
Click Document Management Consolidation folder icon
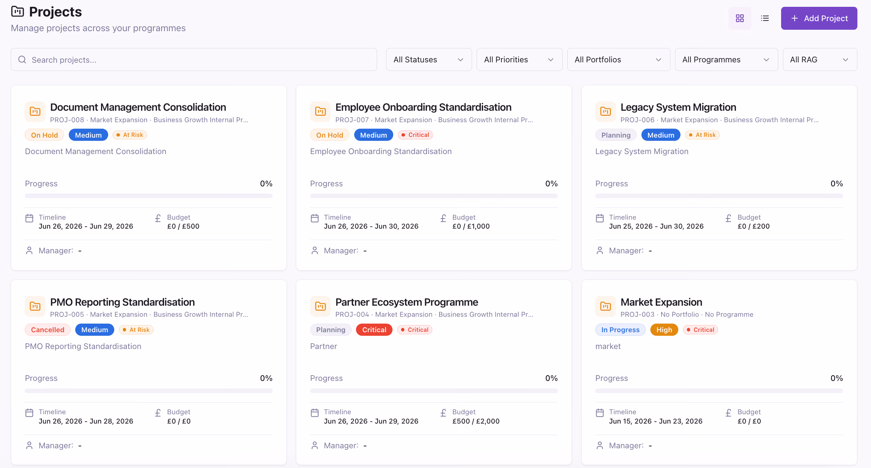pos(35,111)
